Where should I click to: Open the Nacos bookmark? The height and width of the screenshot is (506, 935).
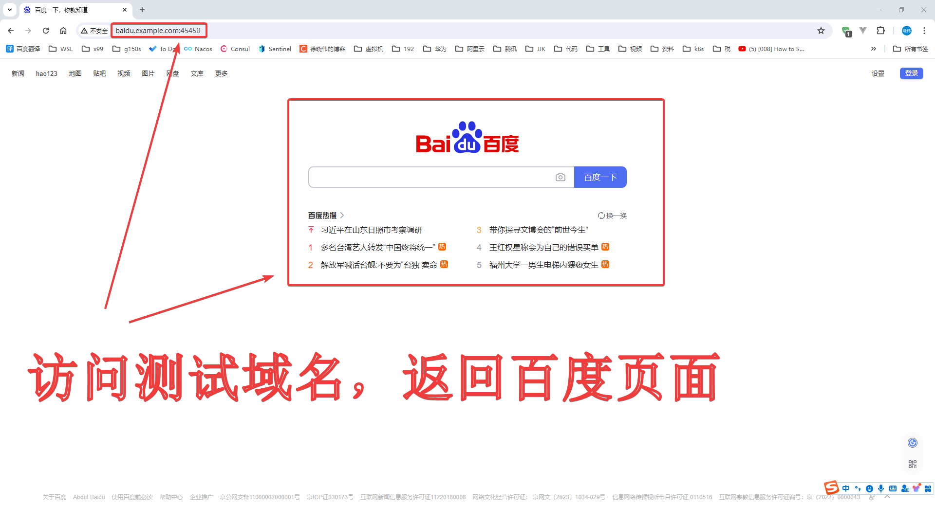[198, 49]
